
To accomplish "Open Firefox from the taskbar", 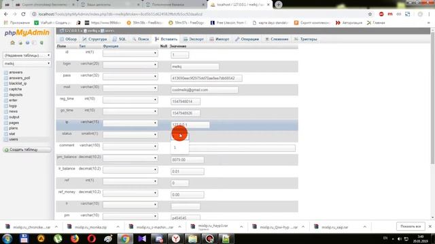I will (x=75, y=239).
